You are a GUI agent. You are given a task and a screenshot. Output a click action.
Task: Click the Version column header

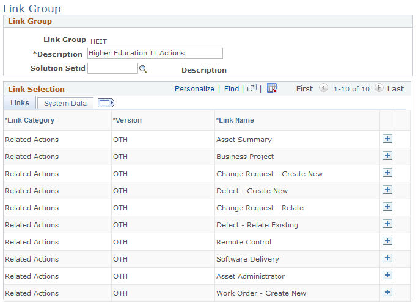[x=127, y=120]
